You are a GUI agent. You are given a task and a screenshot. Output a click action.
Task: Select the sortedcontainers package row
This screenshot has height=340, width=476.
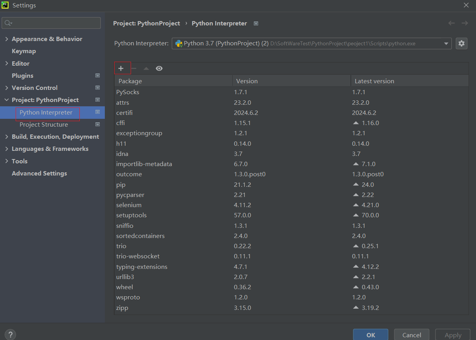coord(291,236)
